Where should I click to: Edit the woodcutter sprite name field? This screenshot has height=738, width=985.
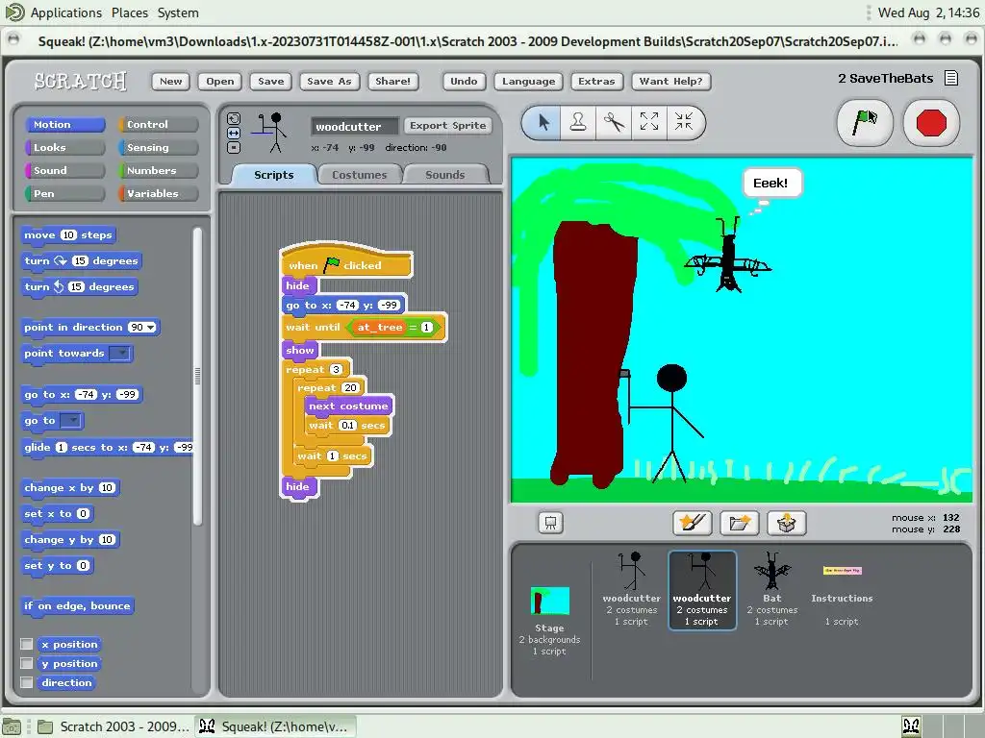pyautogui.click(x=354, y=126)
